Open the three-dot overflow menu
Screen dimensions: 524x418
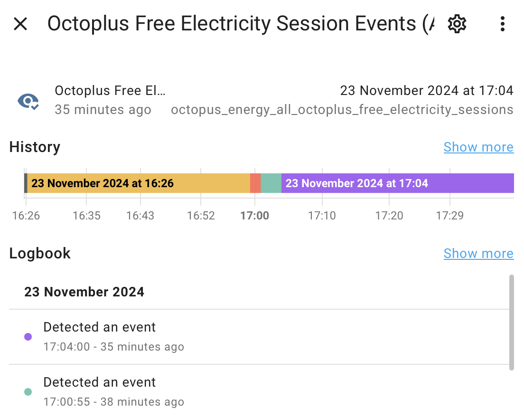(502, 24)
